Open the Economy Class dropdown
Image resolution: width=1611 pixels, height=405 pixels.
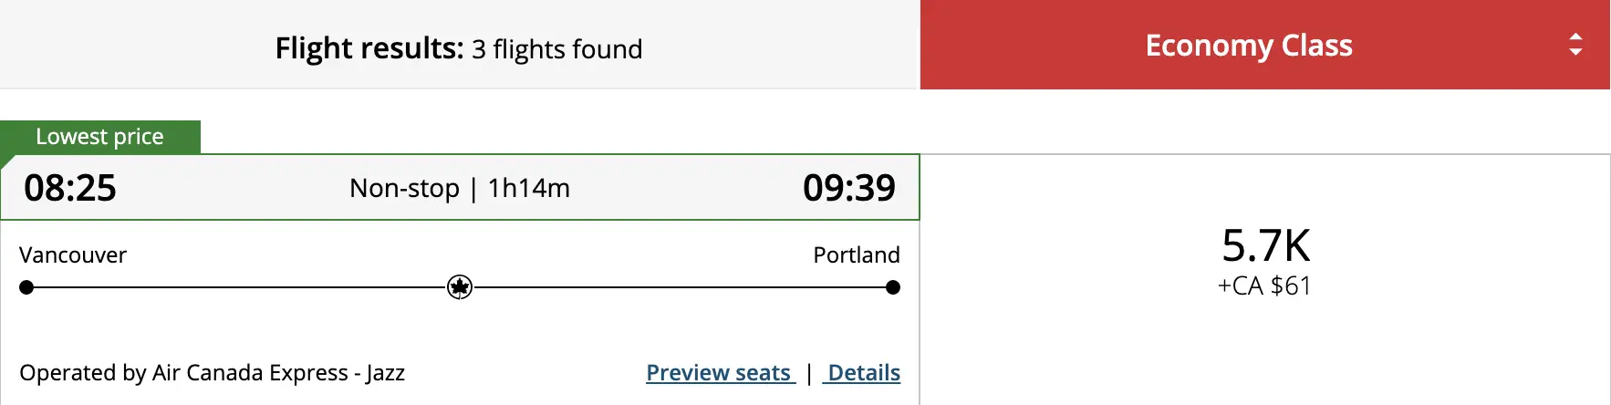[1265, 45]
